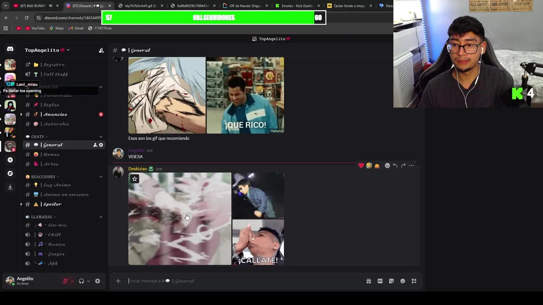The width and height of the screenshot is (543, 305).
Task: Join Musica voice channel
Action: tap(64, 244)
